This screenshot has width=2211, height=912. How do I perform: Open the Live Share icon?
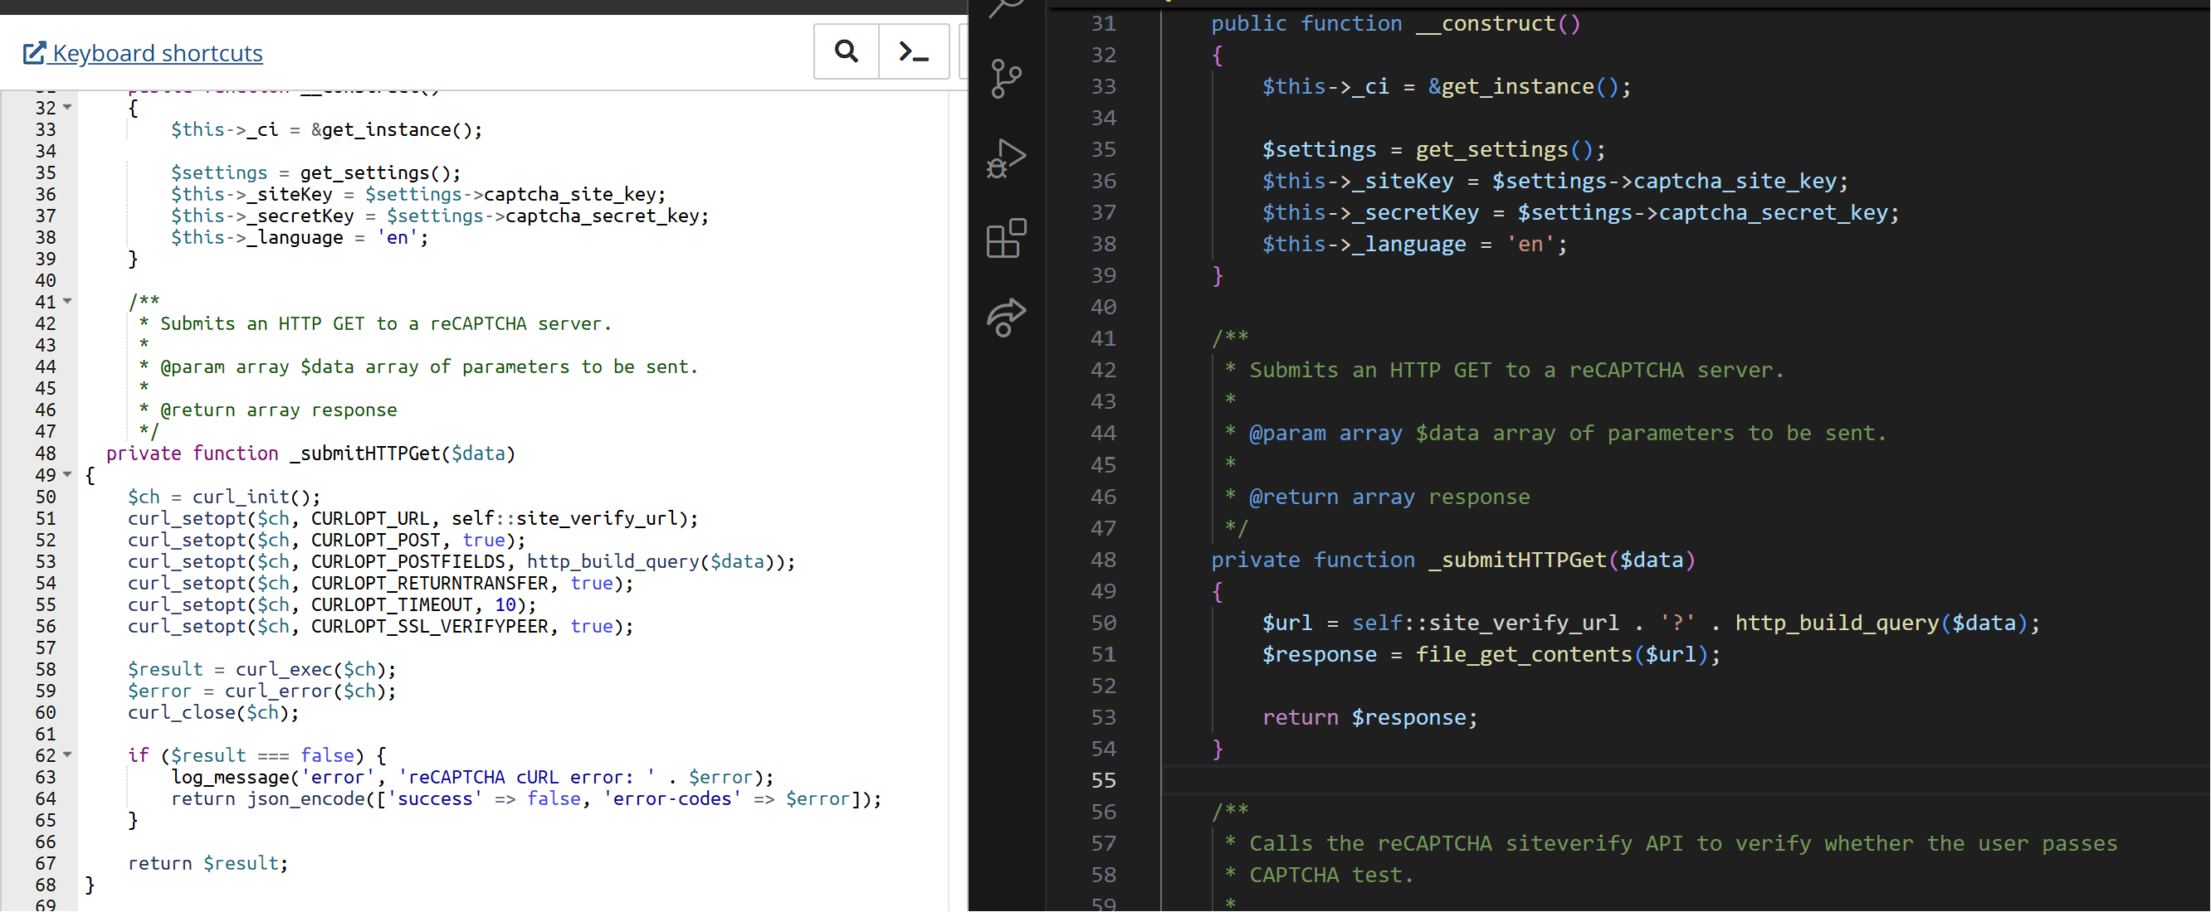(x=1006, y=318)
